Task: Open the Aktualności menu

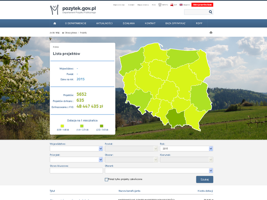Action: (x=104, y=23)
